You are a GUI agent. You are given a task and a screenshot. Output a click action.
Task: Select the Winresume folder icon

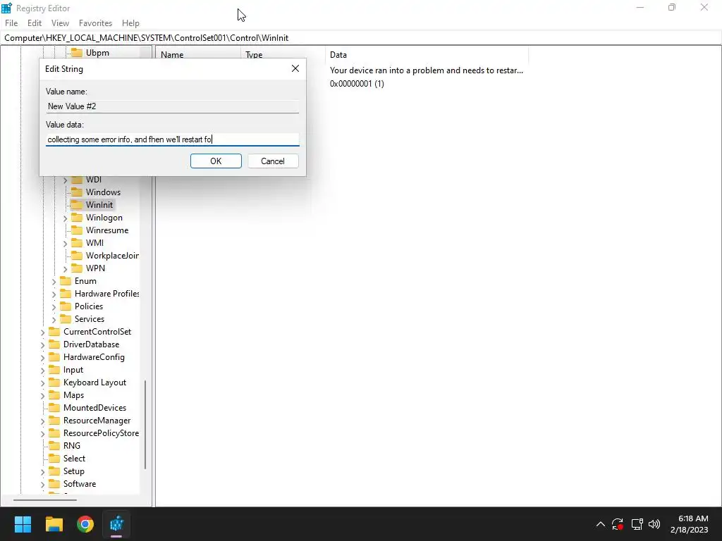pos(76,230)
